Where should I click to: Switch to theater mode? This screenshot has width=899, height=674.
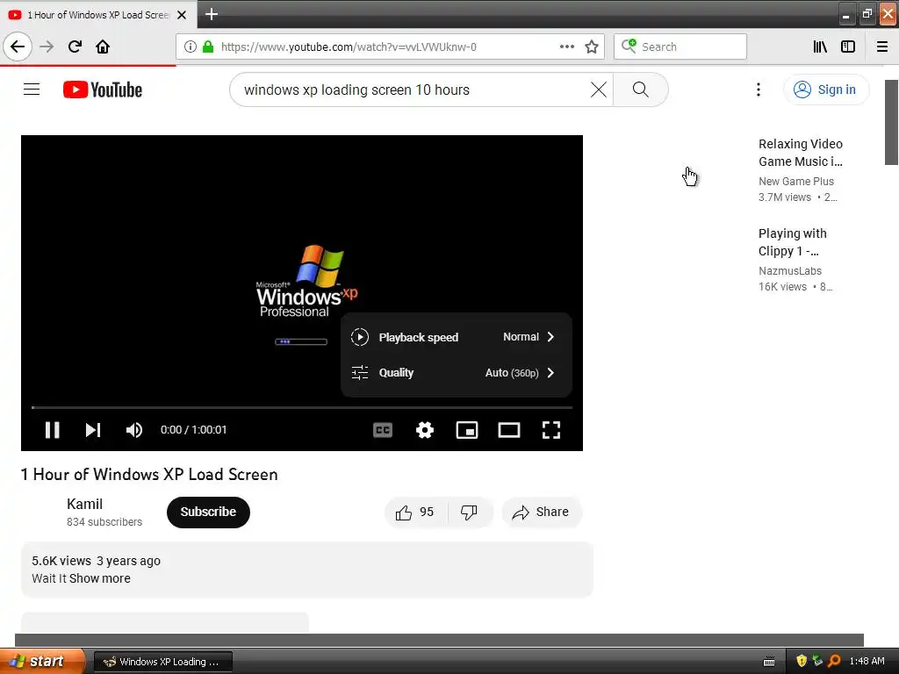[x=509, y=430]
